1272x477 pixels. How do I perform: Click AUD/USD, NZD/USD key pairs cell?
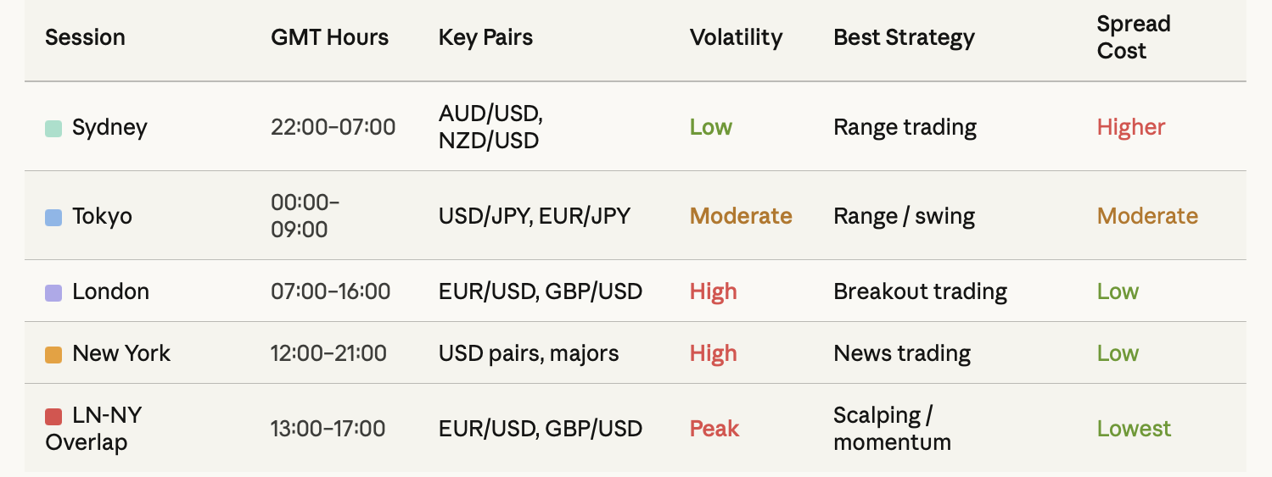[x=490, y=127]
